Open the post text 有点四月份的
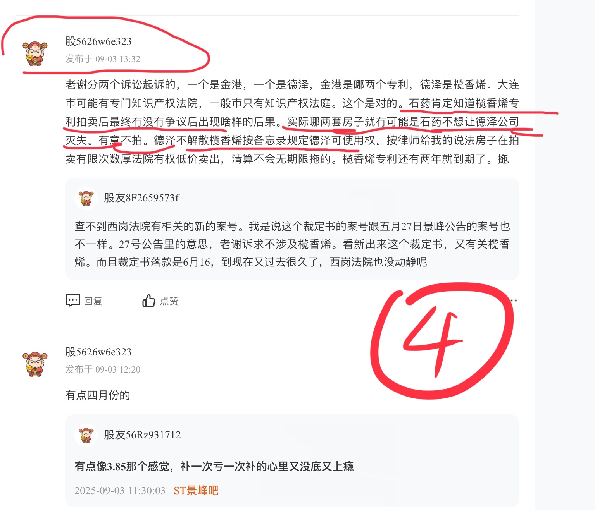The image size is (595, 510). coord(98,395)
